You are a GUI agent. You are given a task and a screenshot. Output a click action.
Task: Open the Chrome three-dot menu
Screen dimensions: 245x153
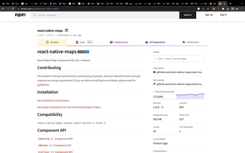(242, 9)
